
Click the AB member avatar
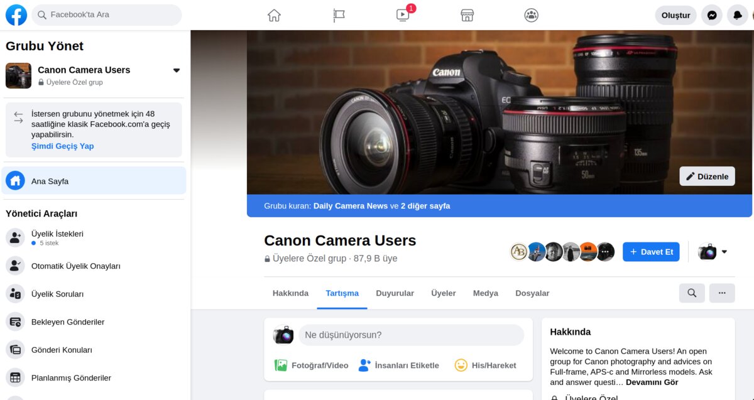(519, 252)
